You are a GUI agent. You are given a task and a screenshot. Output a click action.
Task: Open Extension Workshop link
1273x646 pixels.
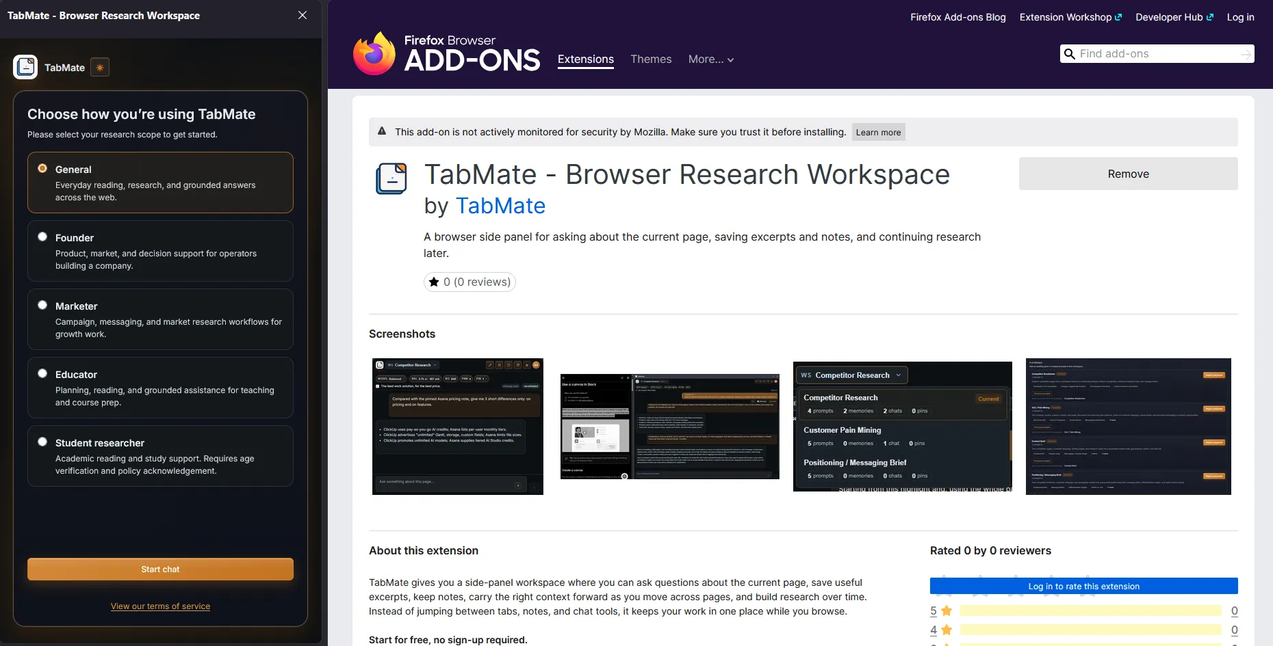click(x=1070, y=17)
